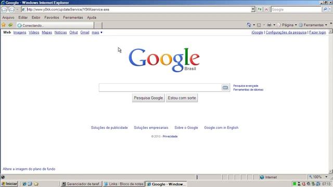Viewport: 333px width, 187px height.
Task: Click the Back navigation arrow
Action: [4, 9]
